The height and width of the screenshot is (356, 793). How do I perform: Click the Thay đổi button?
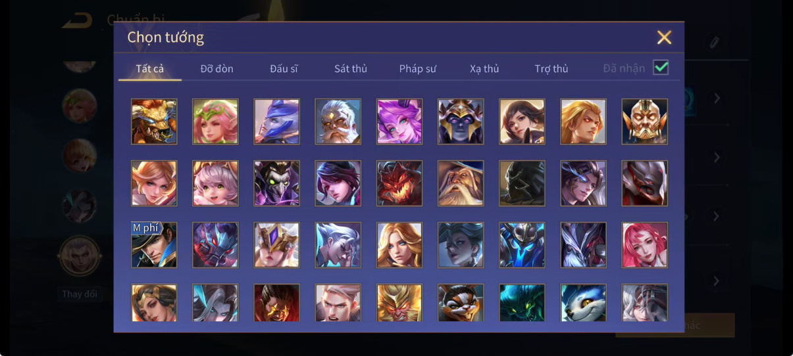[x=80, y=294]
